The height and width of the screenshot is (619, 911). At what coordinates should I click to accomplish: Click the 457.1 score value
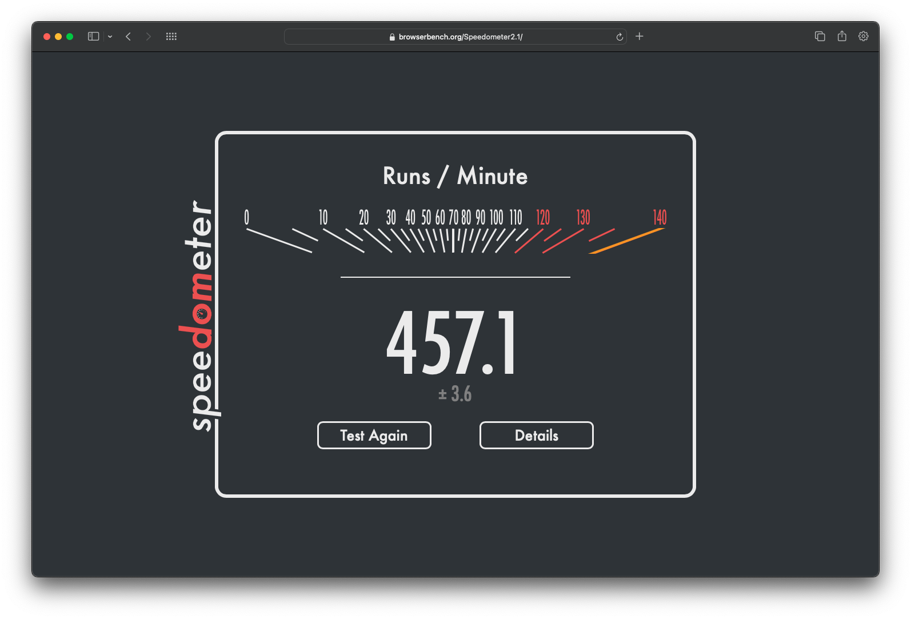[451, 343]
